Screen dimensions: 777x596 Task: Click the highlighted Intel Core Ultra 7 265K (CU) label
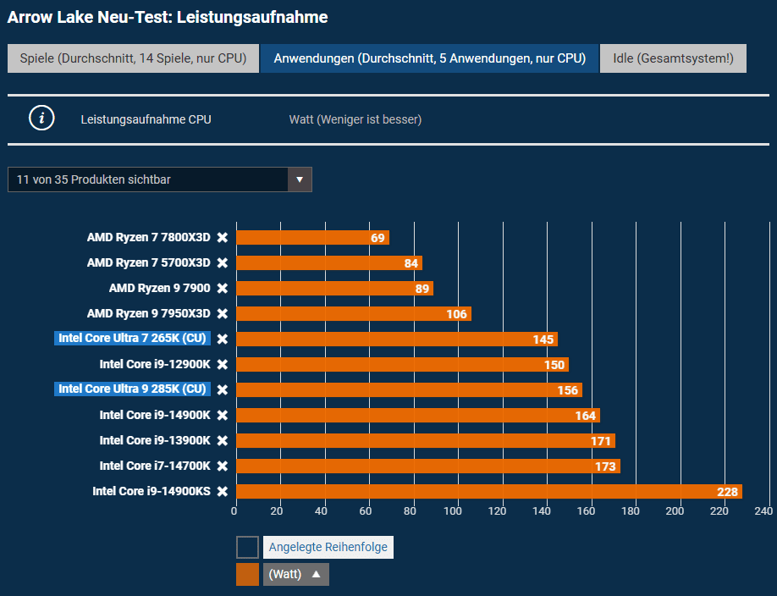pos(132,338)
